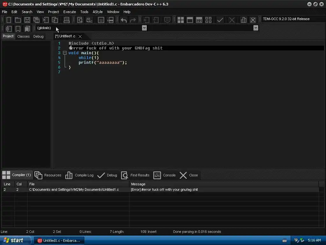Screen dimensions: 326x245
Task: Click the Delete profiling information icon
Action: coord(253,20)
